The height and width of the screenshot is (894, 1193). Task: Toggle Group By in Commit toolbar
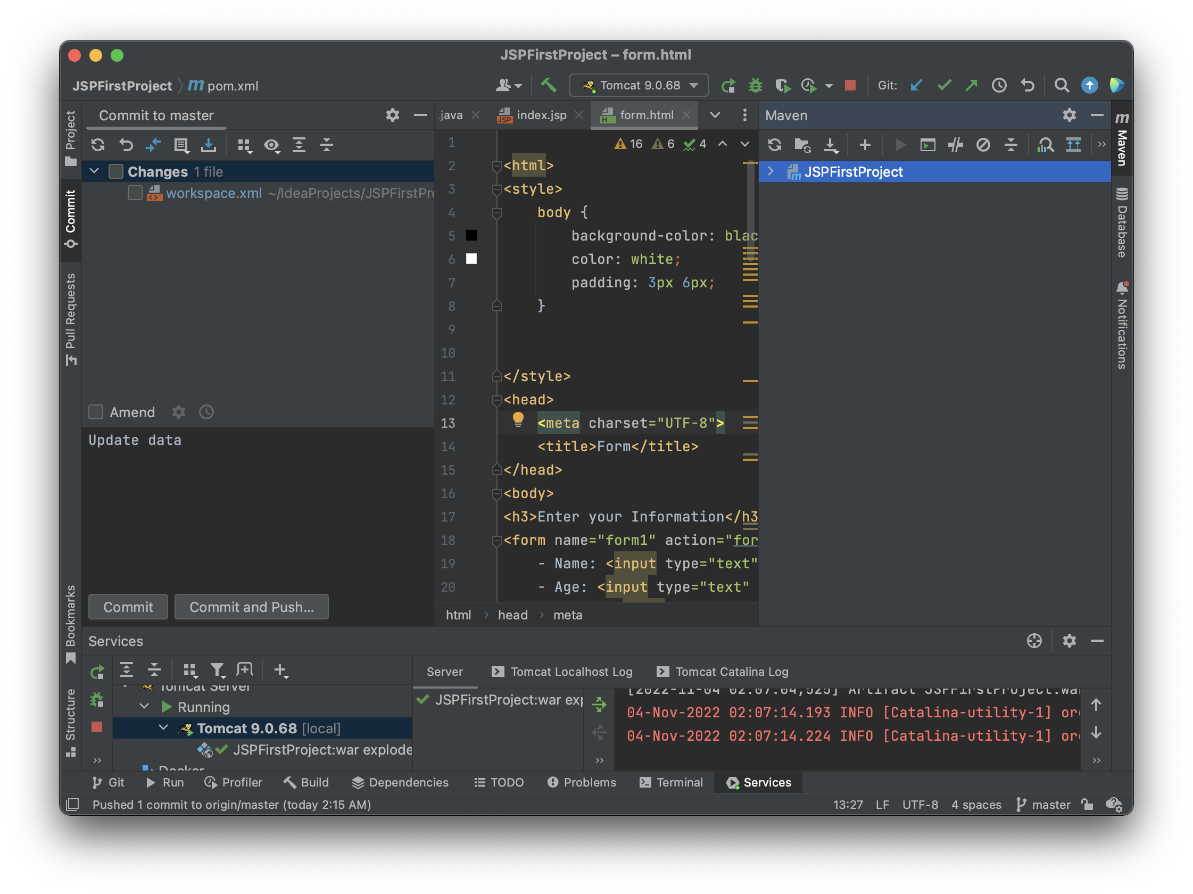(244, 145)
